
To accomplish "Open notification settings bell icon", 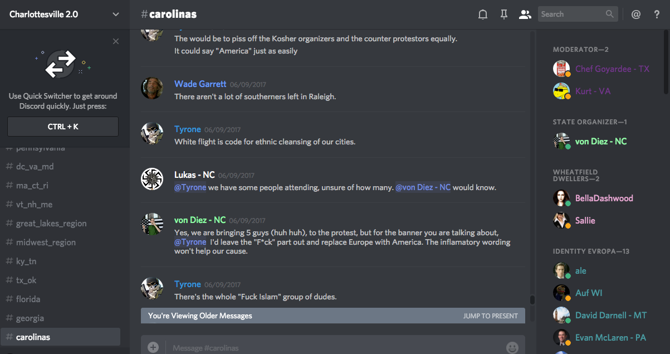I will click(483, 14).
